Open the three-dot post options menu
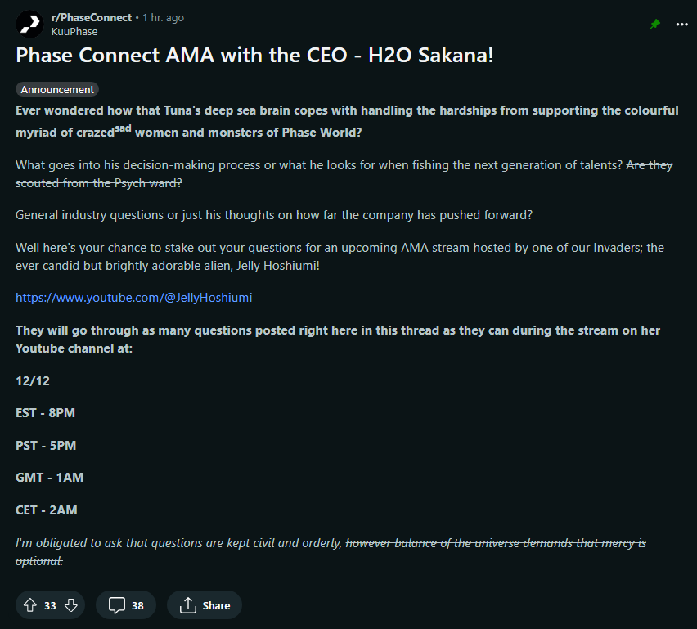 tap(682, 24)
